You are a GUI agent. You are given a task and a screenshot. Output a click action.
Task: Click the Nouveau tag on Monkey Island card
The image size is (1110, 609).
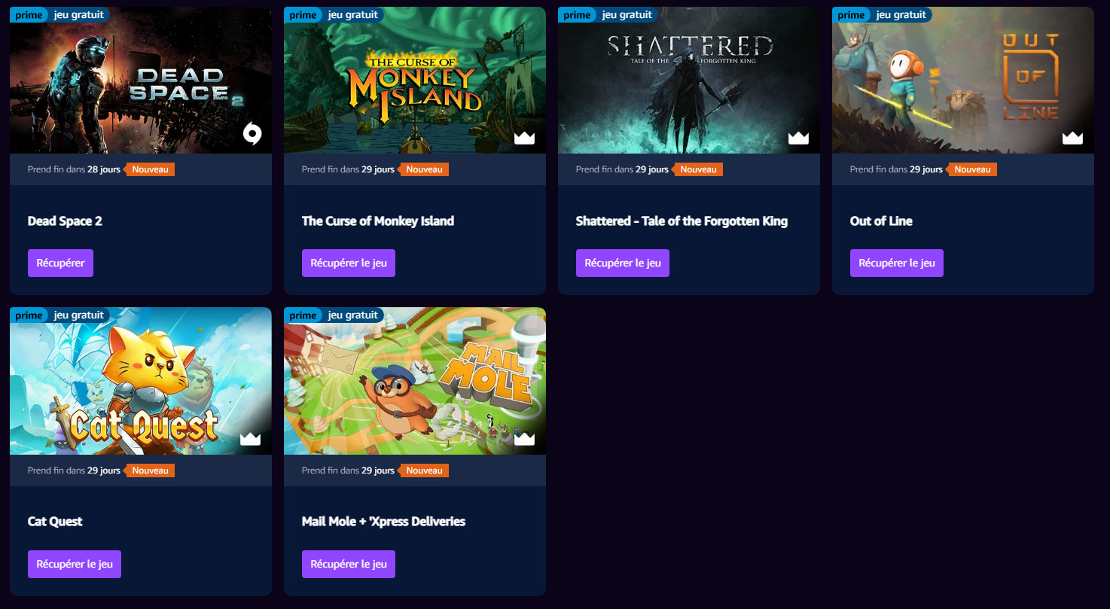click(x=424, y=169)
